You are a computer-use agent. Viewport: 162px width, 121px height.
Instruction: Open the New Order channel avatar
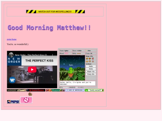click(11, 55)
